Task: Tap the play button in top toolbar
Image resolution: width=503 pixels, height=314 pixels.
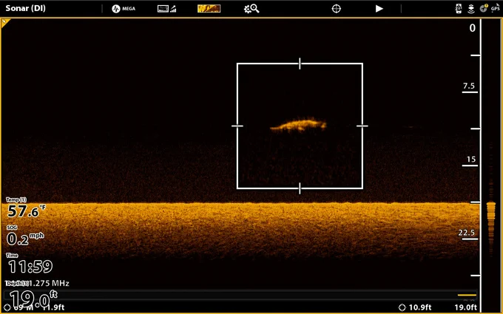Action: click(x=379, y=9)
